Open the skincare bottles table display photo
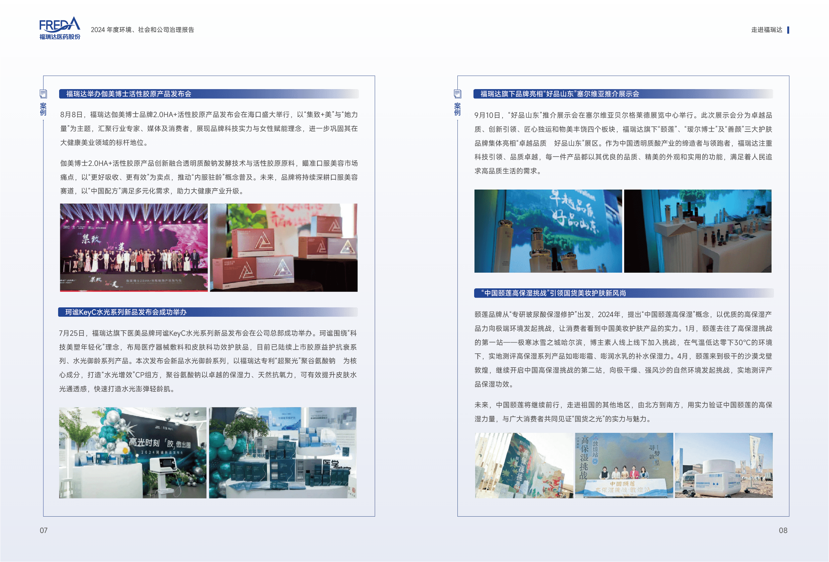 (698, 231)
